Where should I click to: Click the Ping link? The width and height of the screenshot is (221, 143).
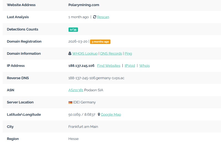click(x=128, y=54)
